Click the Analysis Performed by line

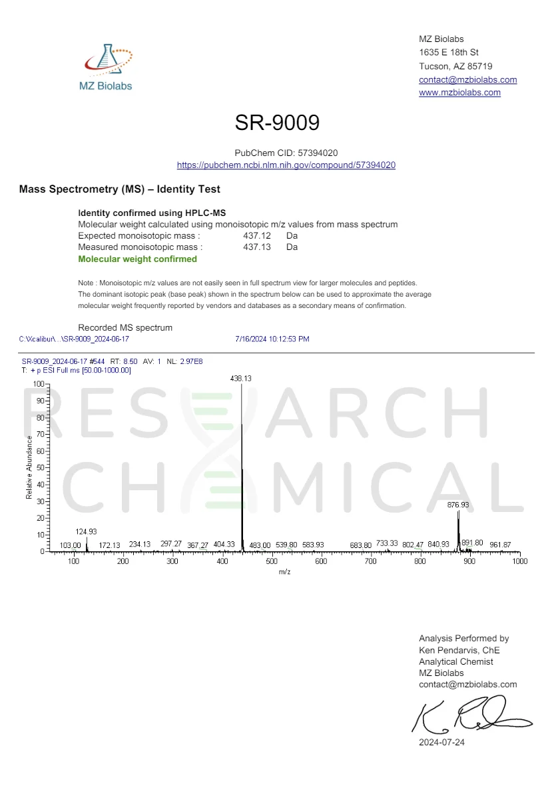click(x=463, y=639)
